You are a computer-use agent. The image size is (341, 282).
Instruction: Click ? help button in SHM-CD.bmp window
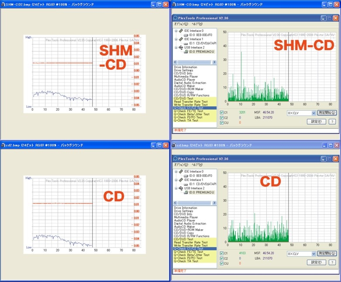[x=332, y=122]
